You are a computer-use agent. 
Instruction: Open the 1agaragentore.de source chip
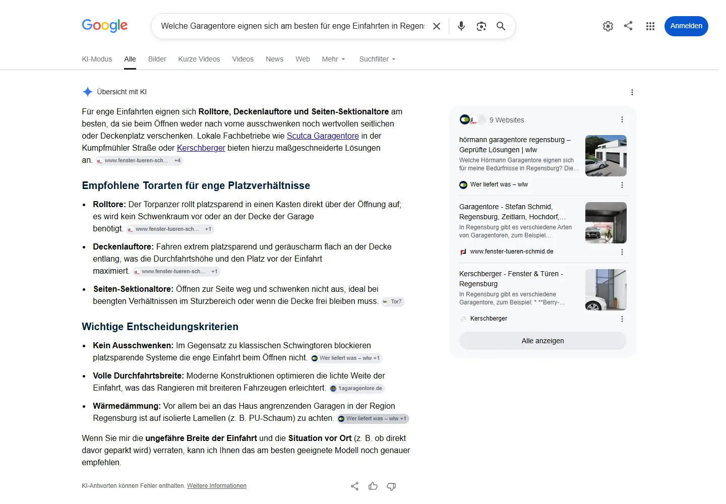coord(357,388)
